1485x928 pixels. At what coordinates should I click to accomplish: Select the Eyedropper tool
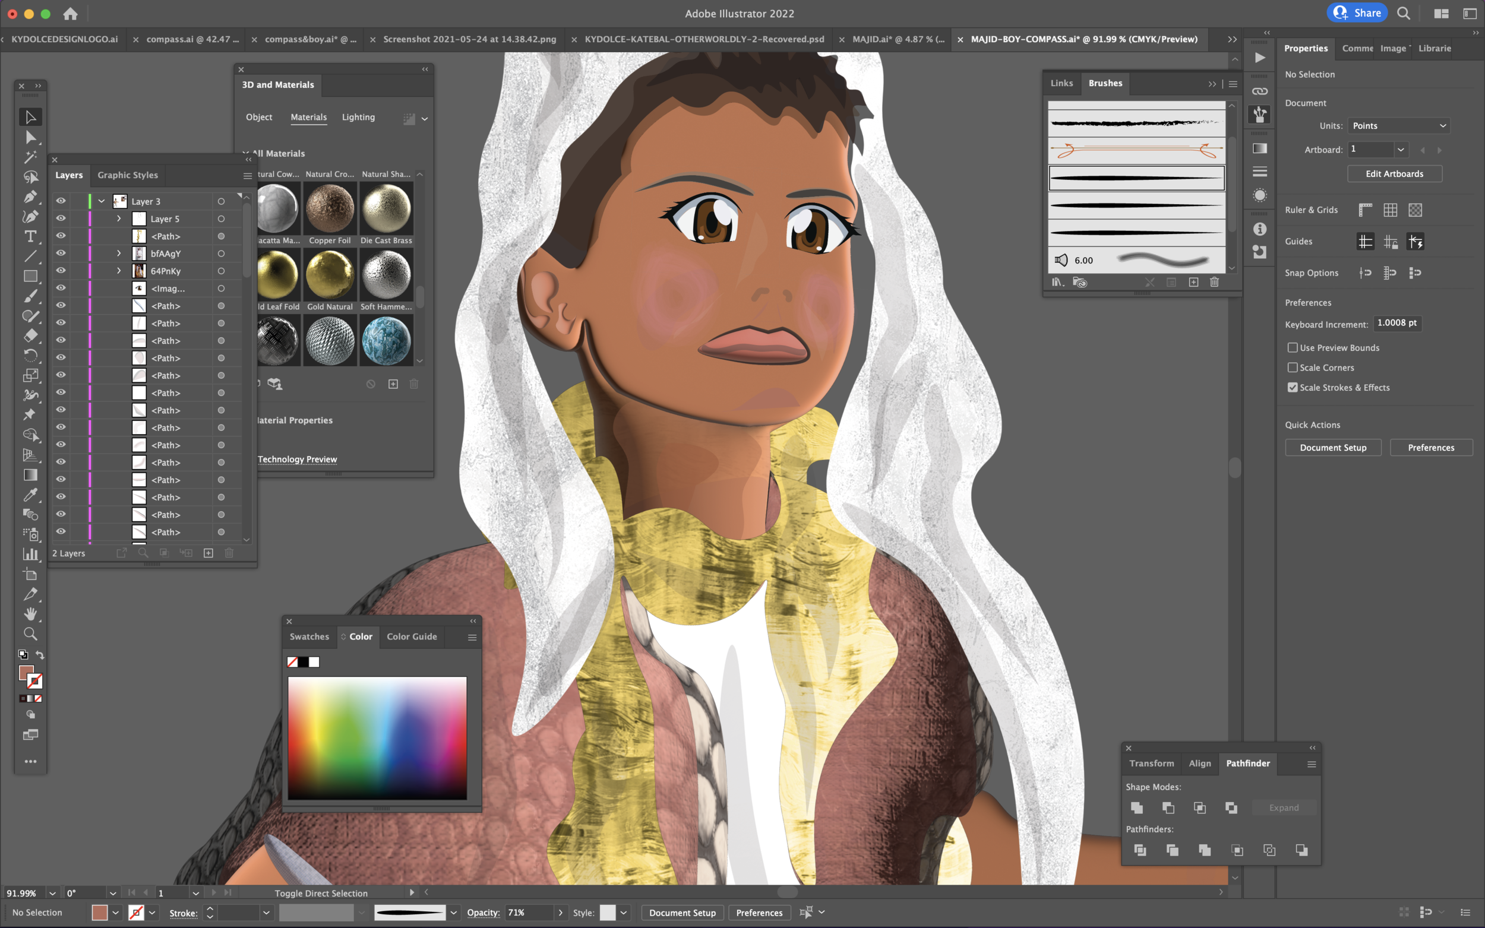click(30, 495)
